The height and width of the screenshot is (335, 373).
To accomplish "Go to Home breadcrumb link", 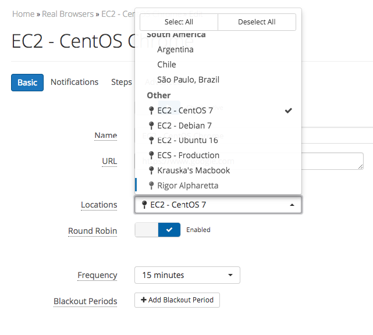I will [23, 14].
